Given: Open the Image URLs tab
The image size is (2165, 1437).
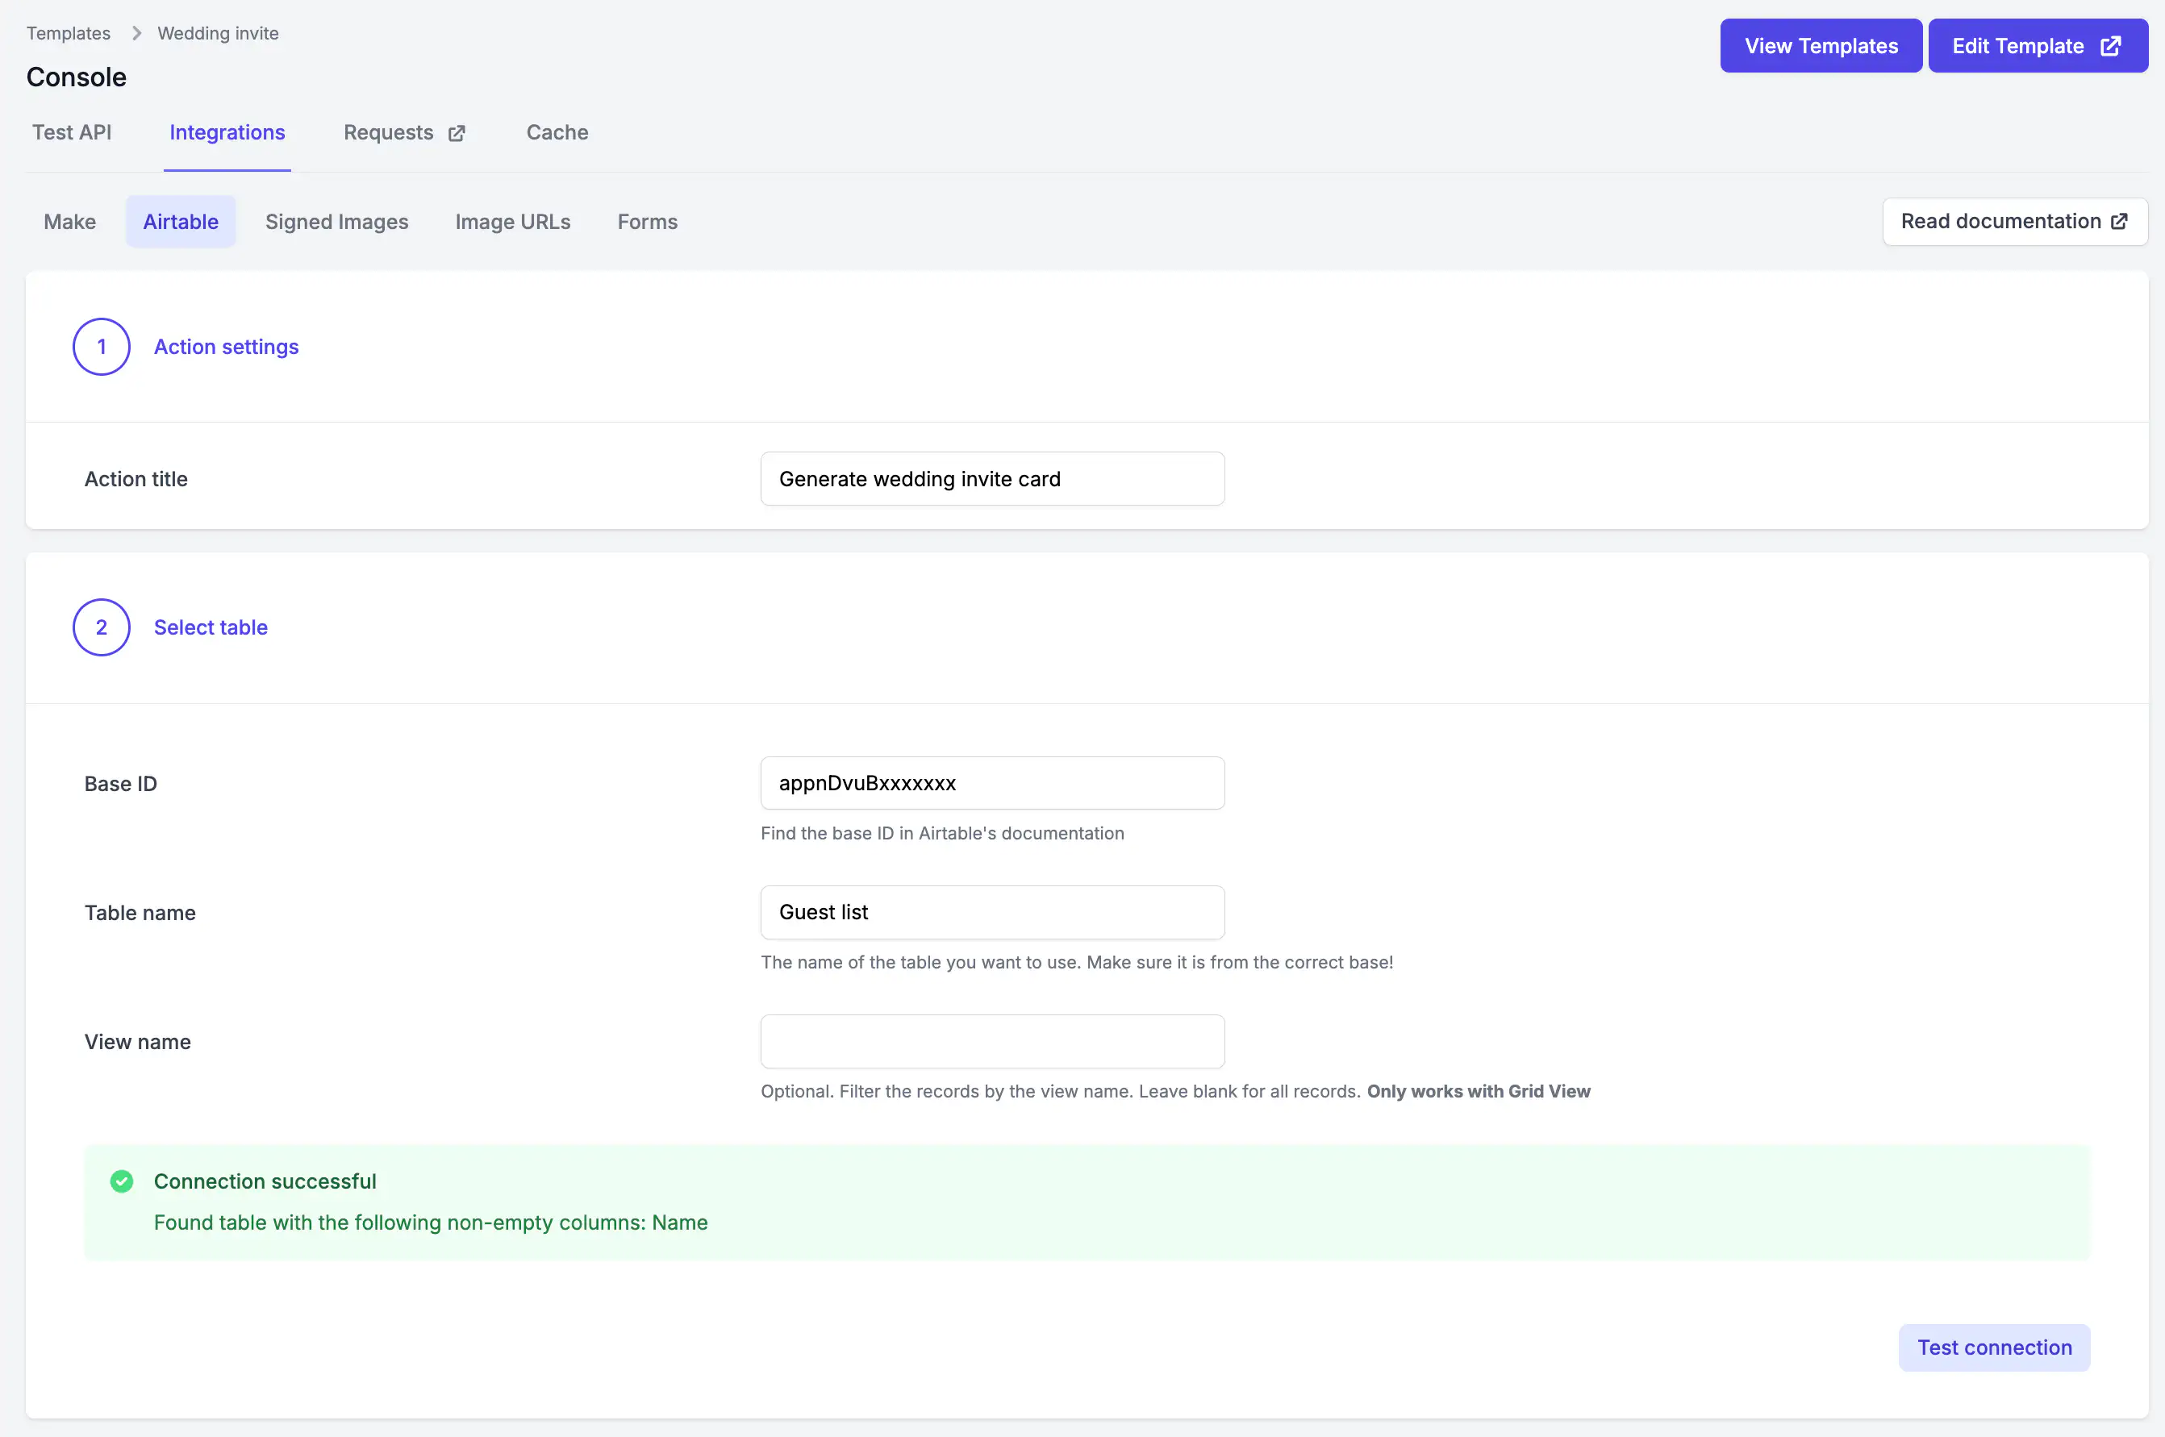Looking at the screenshot, I should tap(512, 222).
